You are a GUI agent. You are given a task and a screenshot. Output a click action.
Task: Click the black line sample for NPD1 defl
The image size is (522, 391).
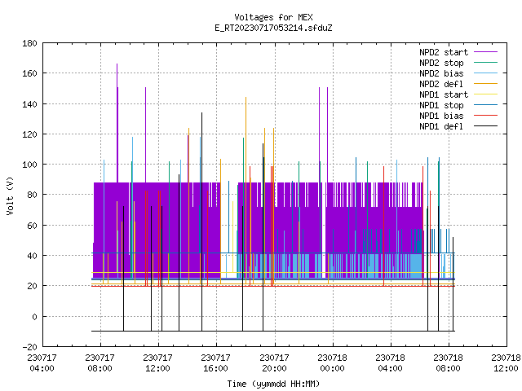click(485, 126)
